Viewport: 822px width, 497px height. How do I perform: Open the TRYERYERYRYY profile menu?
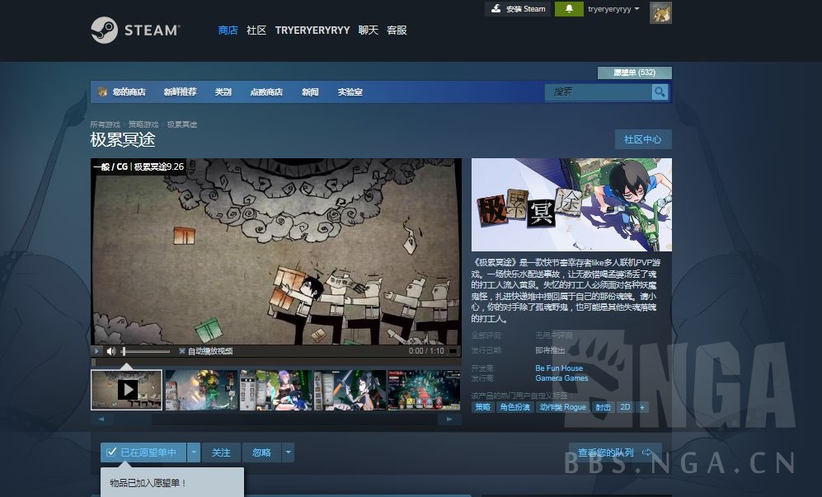(x=312, y=30)
